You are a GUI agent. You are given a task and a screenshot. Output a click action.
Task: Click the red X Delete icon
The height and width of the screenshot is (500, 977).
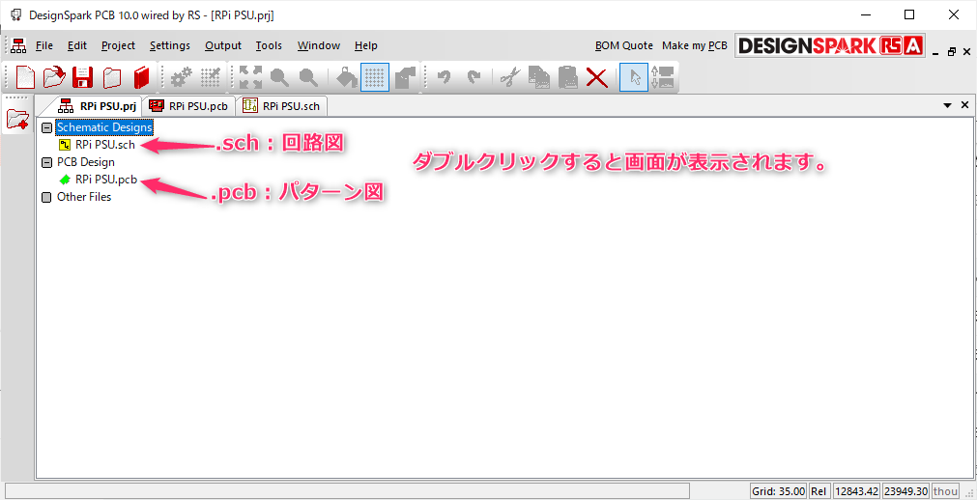(597, 78)
